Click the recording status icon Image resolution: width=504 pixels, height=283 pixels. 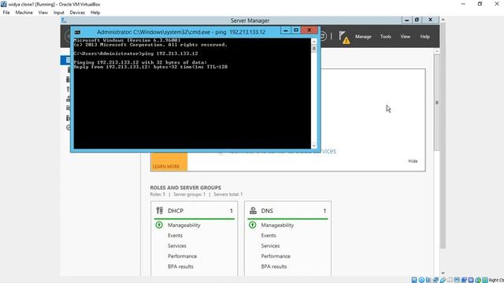coord(464,280)
